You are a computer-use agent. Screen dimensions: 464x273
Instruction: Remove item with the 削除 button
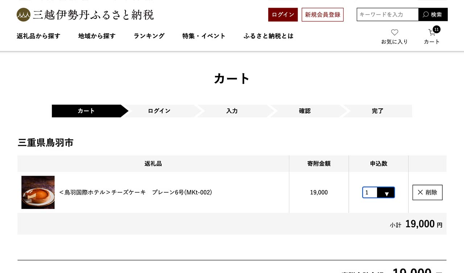click(x=427, y=193)
